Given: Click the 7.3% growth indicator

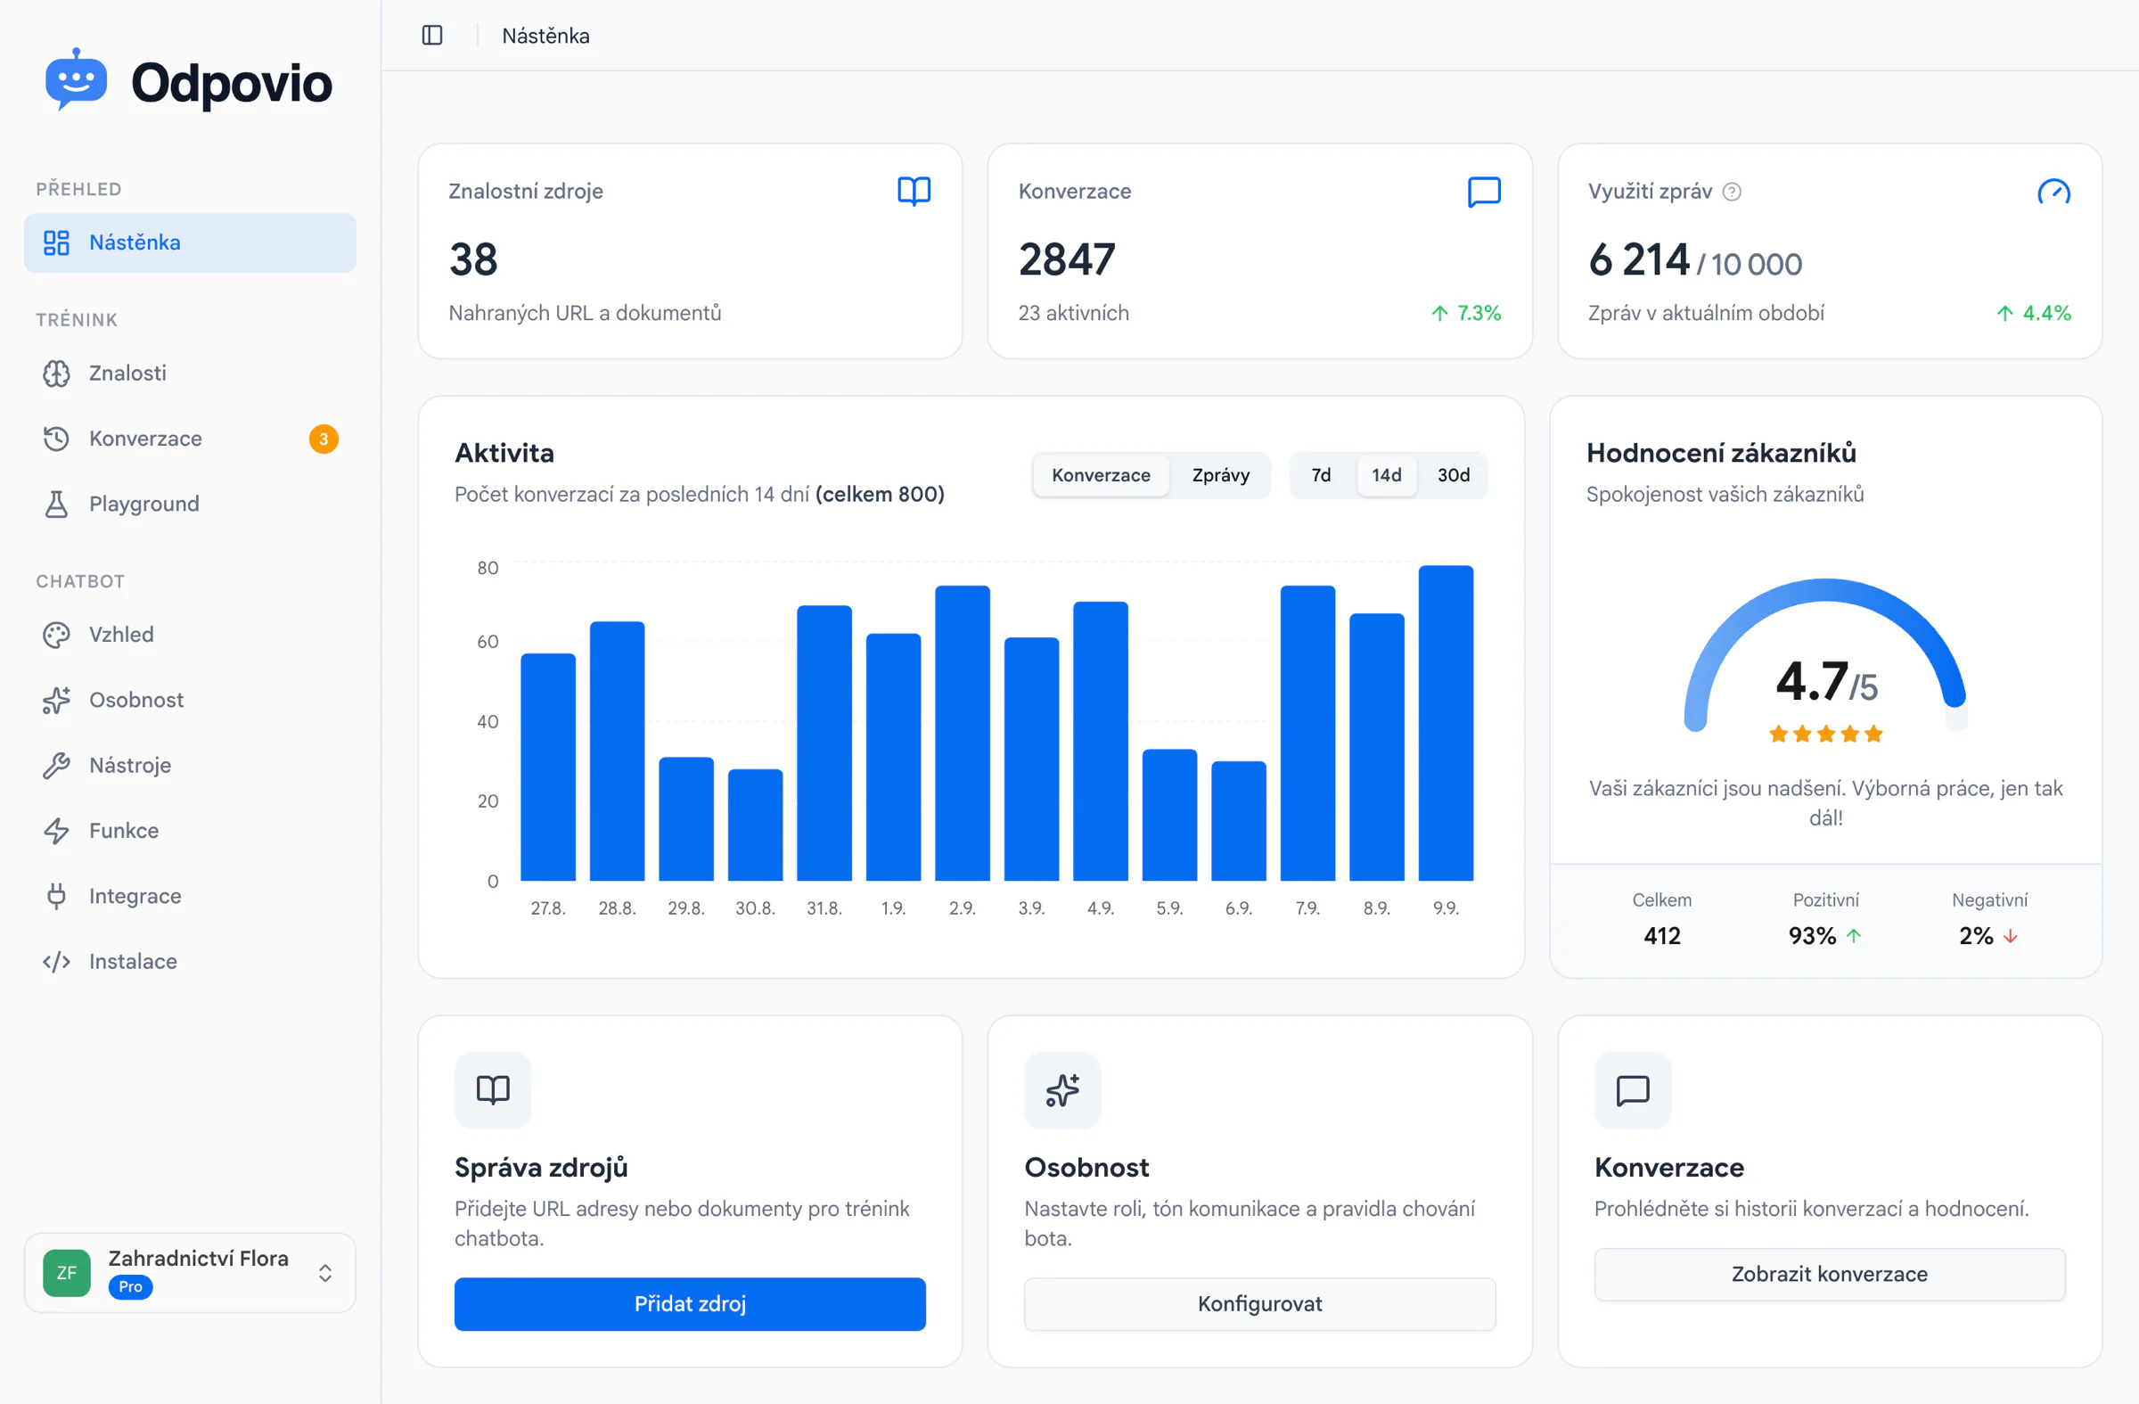Looking at the screenshot, I should point(1466,313).
